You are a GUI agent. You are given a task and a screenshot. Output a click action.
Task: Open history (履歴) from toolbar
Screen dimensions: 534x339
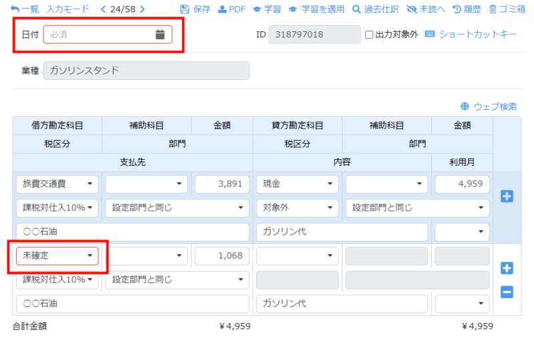[x=457, y=9]
